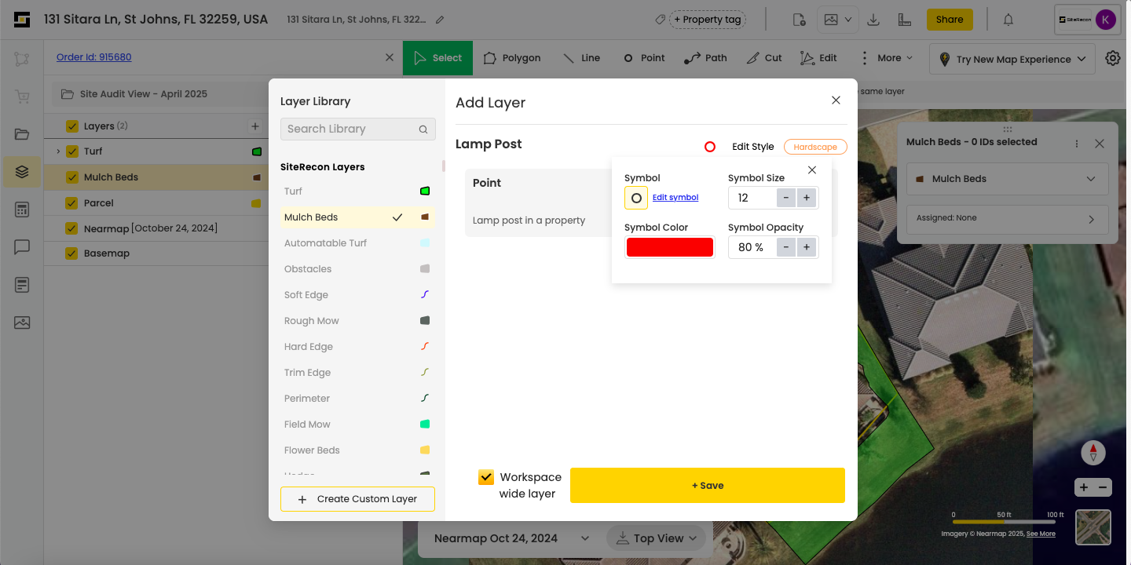Close the order panel with X
The image size is (1131, 565).
[x=390, y=57]
